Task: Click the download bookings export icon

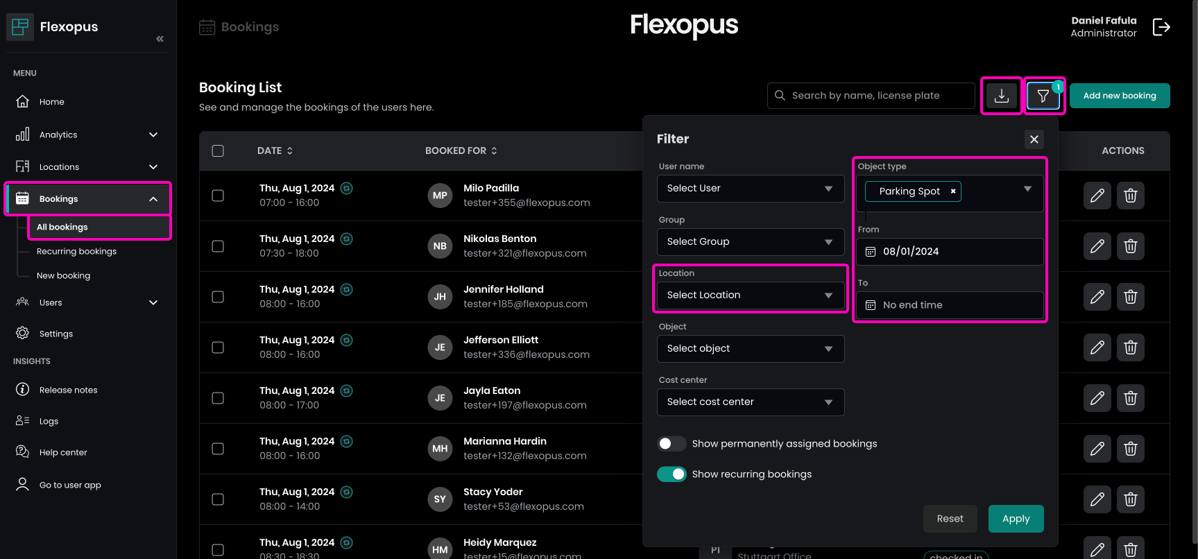Action: tap(1001, 96)
